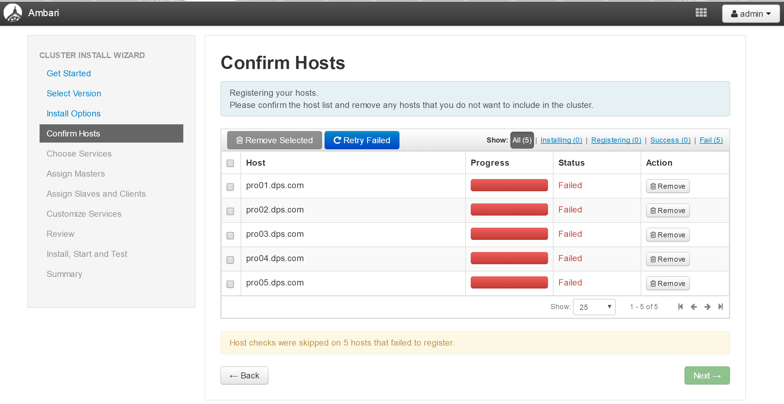Click the host checks skipped warning message
Viewport: 784px width, 404px height.
tap(475, 343)
